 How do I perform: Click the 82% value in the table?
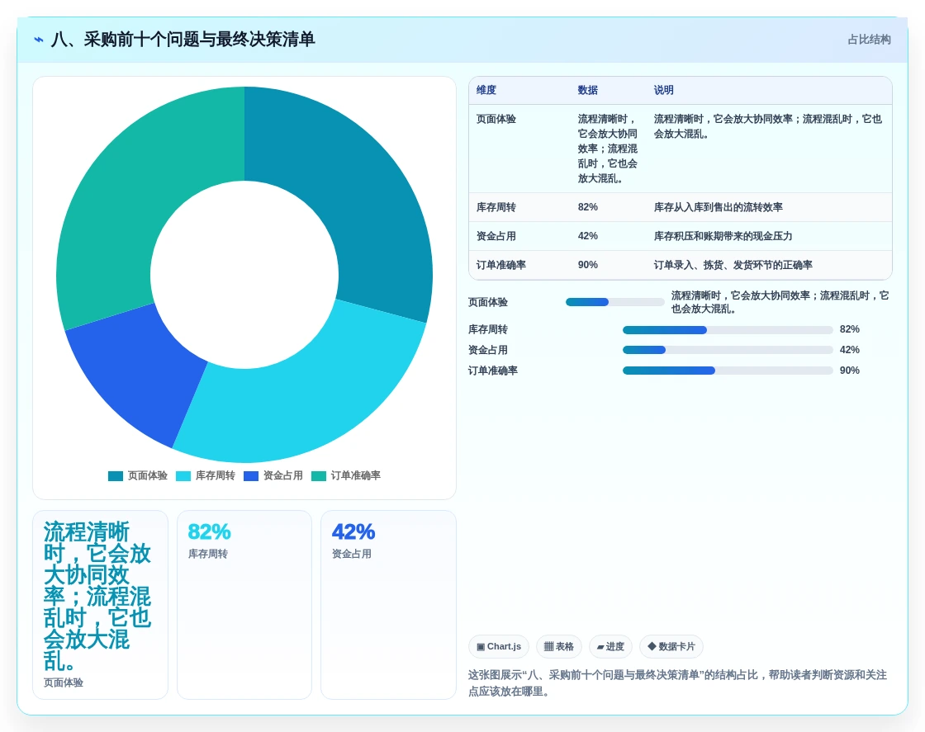point(587,207)
